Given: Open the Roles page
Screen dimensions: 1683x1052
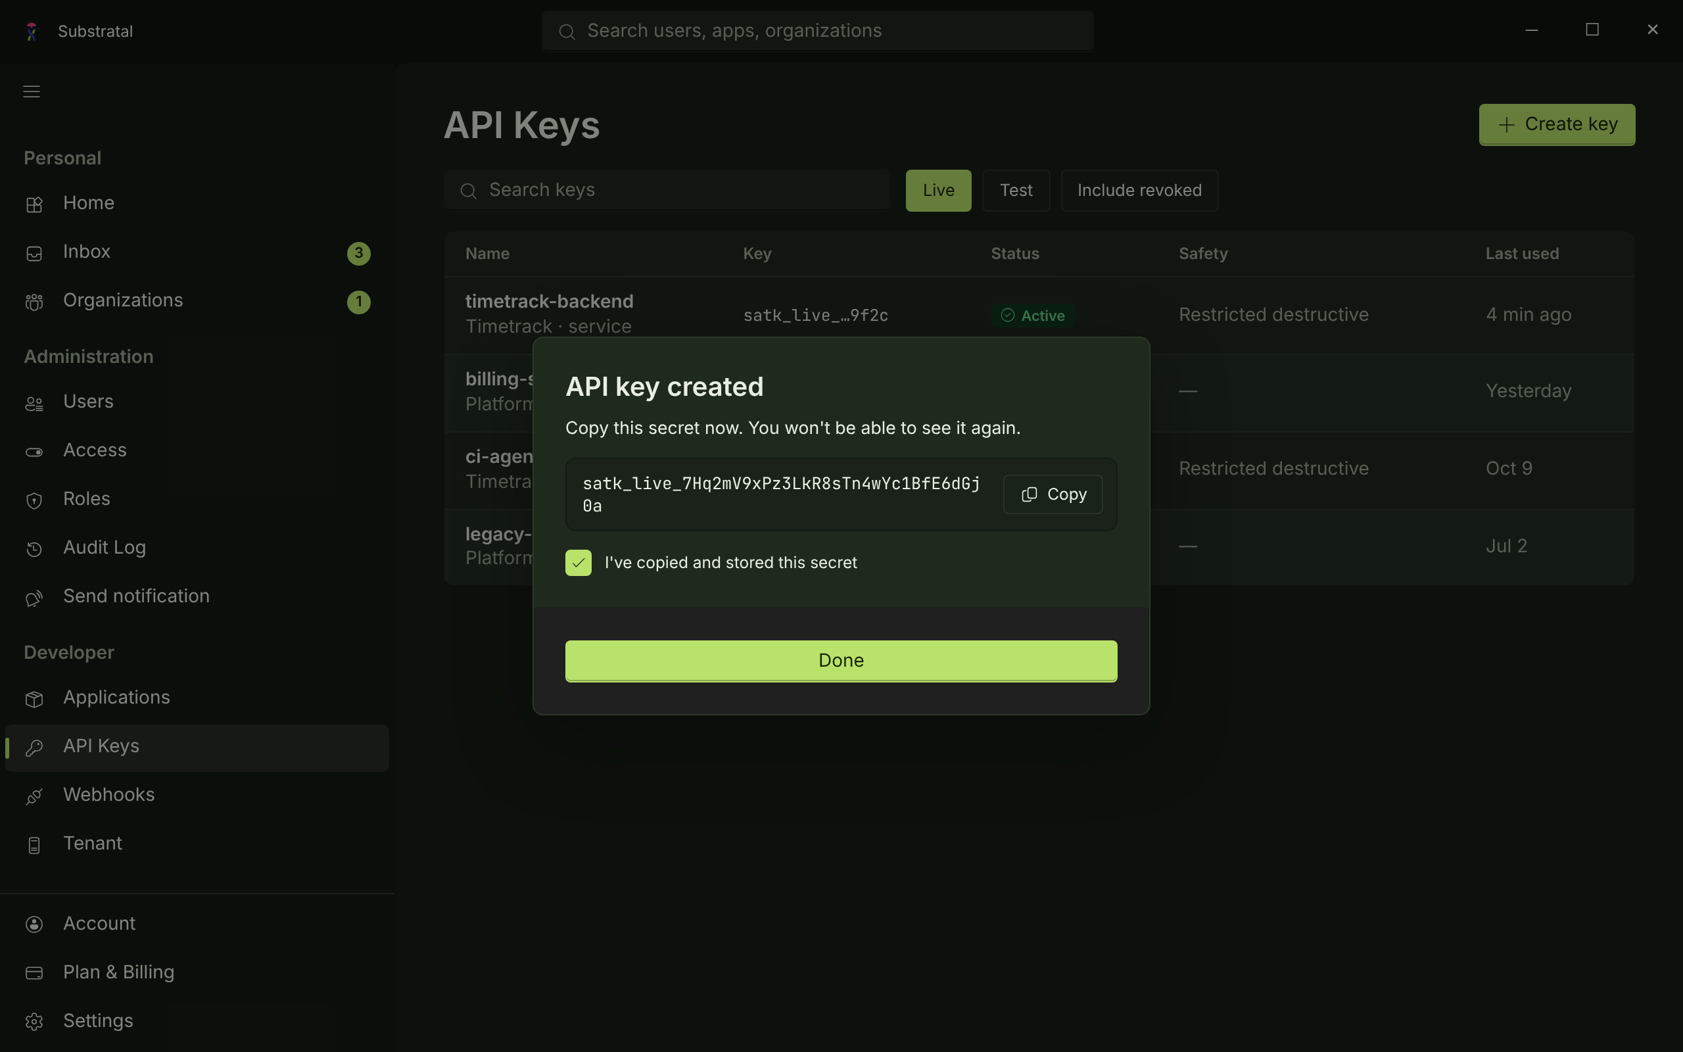Looking at the screenshot, I should tap(197, 500).
